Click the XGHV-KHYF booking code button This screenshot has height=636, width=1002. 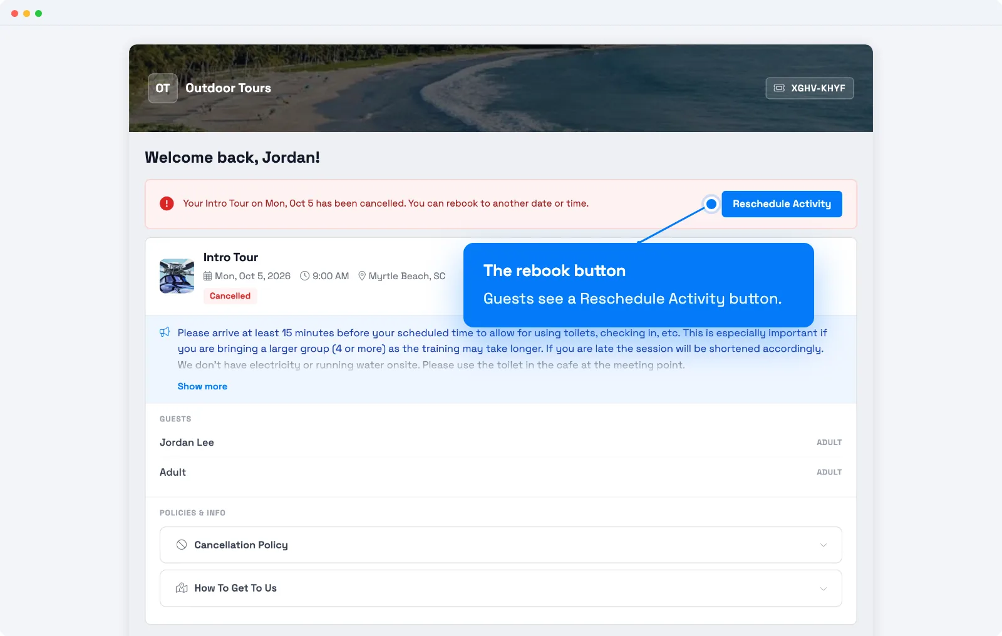point(810,88)
